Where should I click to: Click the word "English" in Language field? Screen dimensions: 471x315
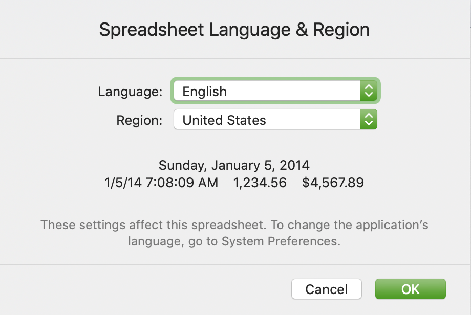(x=204, y=92)
